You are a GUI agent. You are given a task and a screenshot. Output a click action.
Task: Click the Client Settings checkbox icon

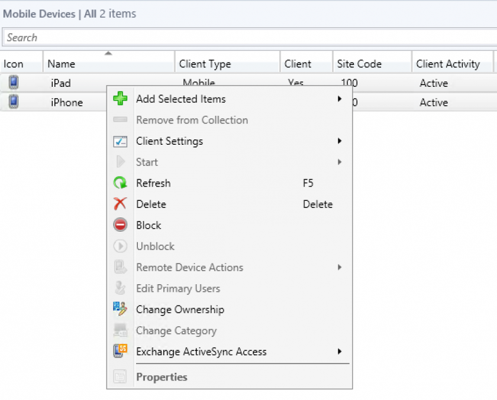coord(121,141)
